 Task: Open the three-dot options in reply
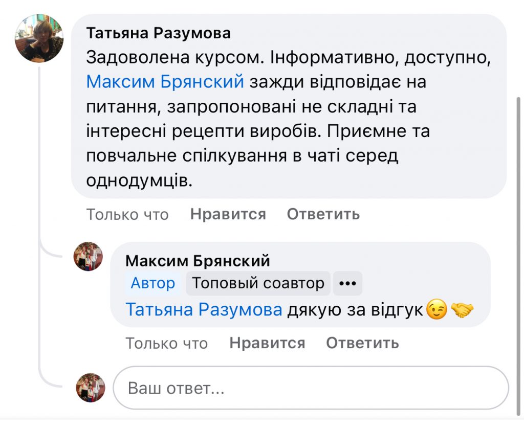tap(347, 283)
